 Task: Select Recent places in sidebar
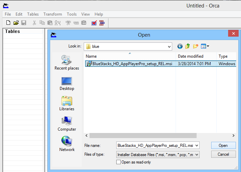coord(67,63)
